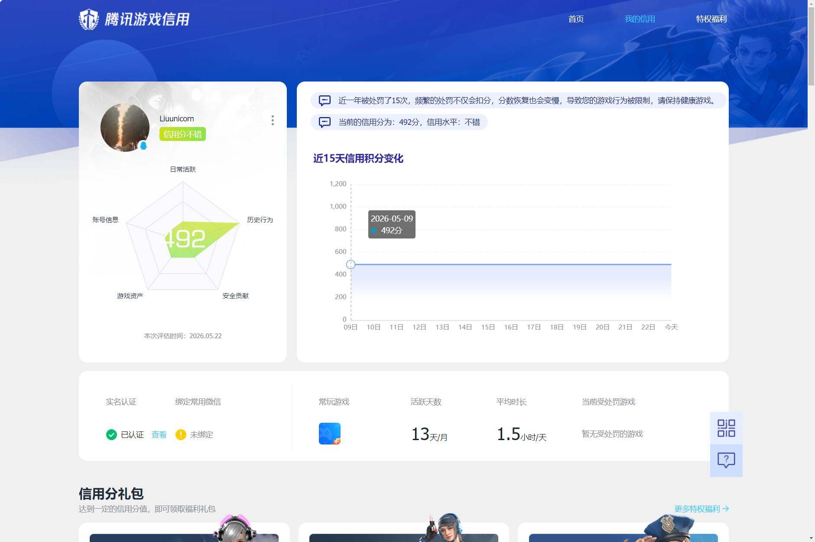Click the green verified checkmark icon
The height and width of the screenshot is (542, 815).
(111, 434)
